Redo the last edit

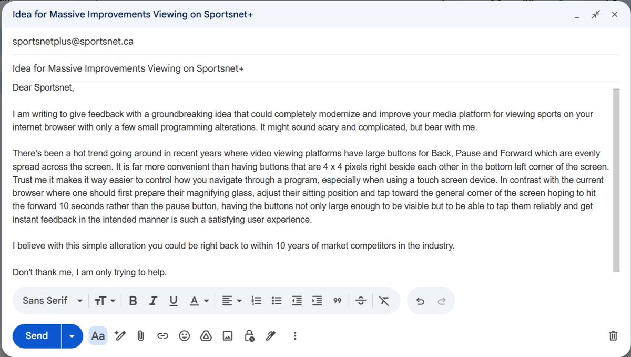[x=442, y=301]
